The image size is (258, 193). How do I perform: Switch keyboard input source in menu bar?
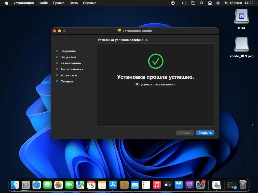(x=183, y=3)
